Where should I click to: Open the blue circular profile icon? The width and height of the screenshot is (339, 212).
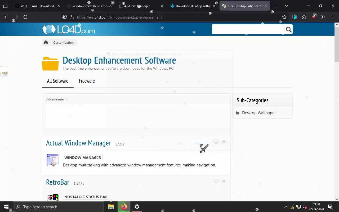point(295,17)
